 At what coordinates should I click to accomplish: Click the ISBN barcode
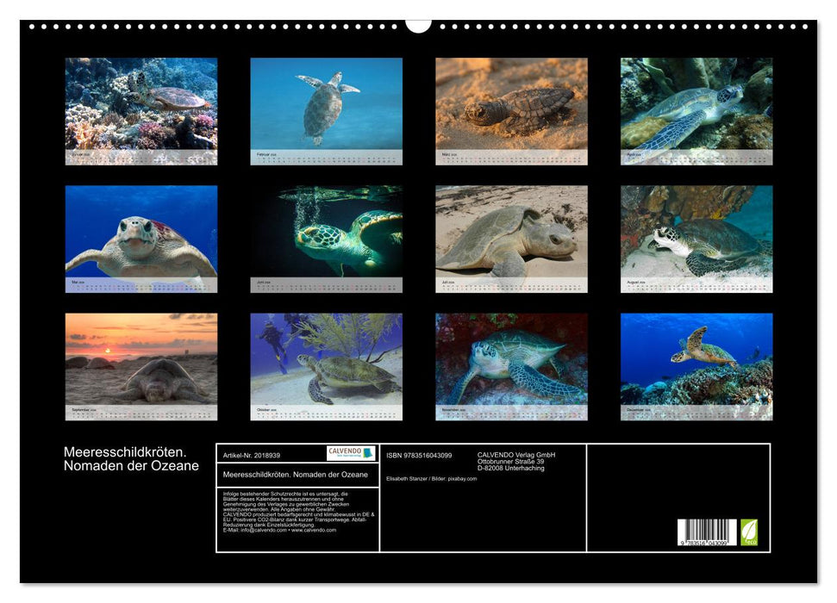[707, 532]
